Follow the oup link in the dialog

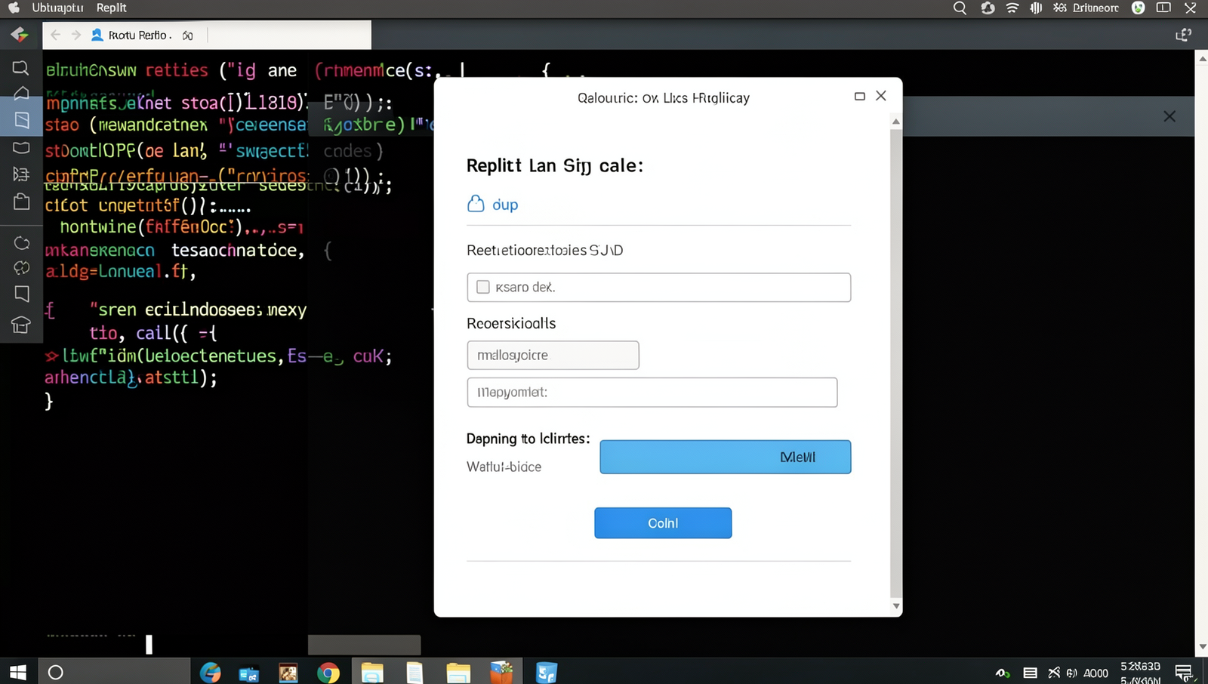point(505,205)
